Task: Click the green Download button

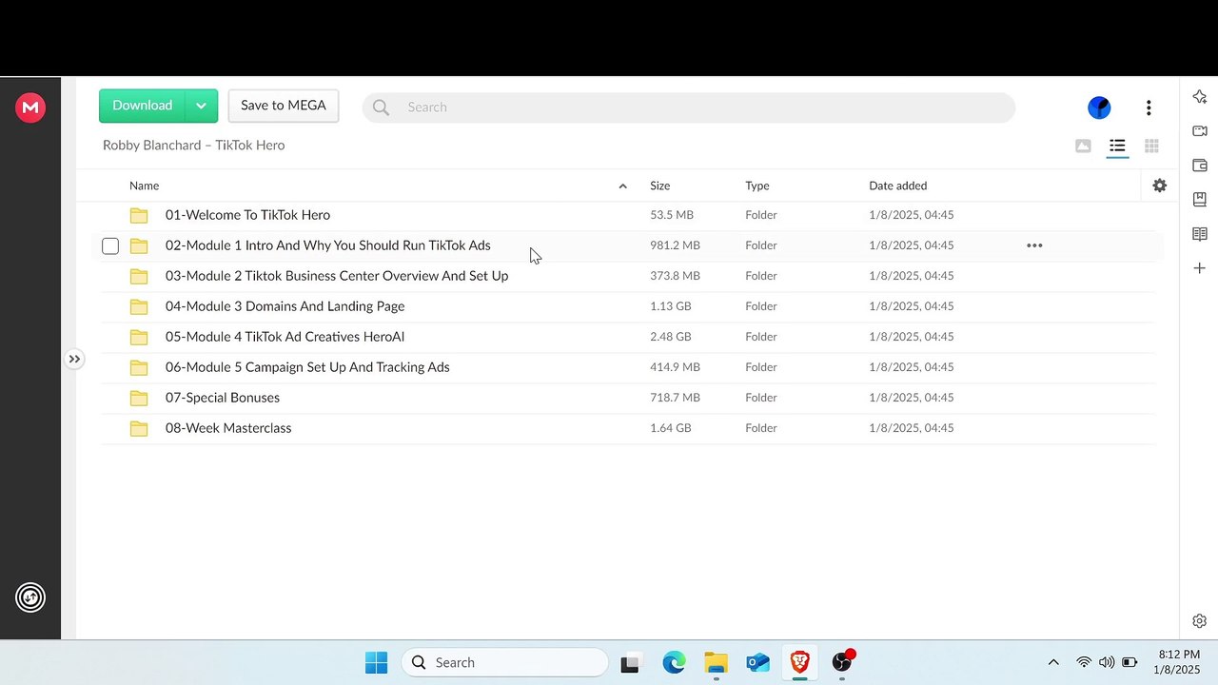Action: pos(142,106)
